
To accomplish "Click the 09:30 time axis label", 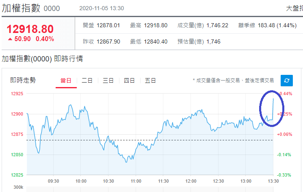I will pyautogui.click(x=54, y=181).
